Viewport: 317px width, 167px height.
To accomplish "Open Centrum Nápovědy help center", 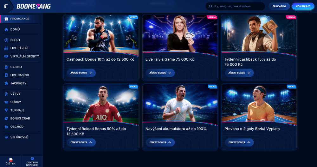I will pyautogui.click(x=32, y=161).
